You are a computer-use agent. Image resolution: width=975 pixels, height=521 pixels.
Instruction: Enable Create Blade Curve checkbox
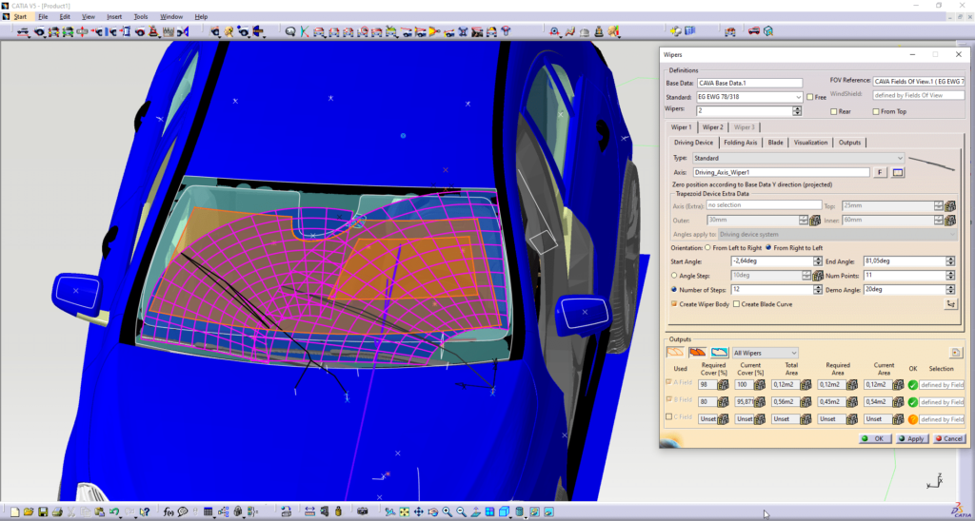click(x=736, y=304)
